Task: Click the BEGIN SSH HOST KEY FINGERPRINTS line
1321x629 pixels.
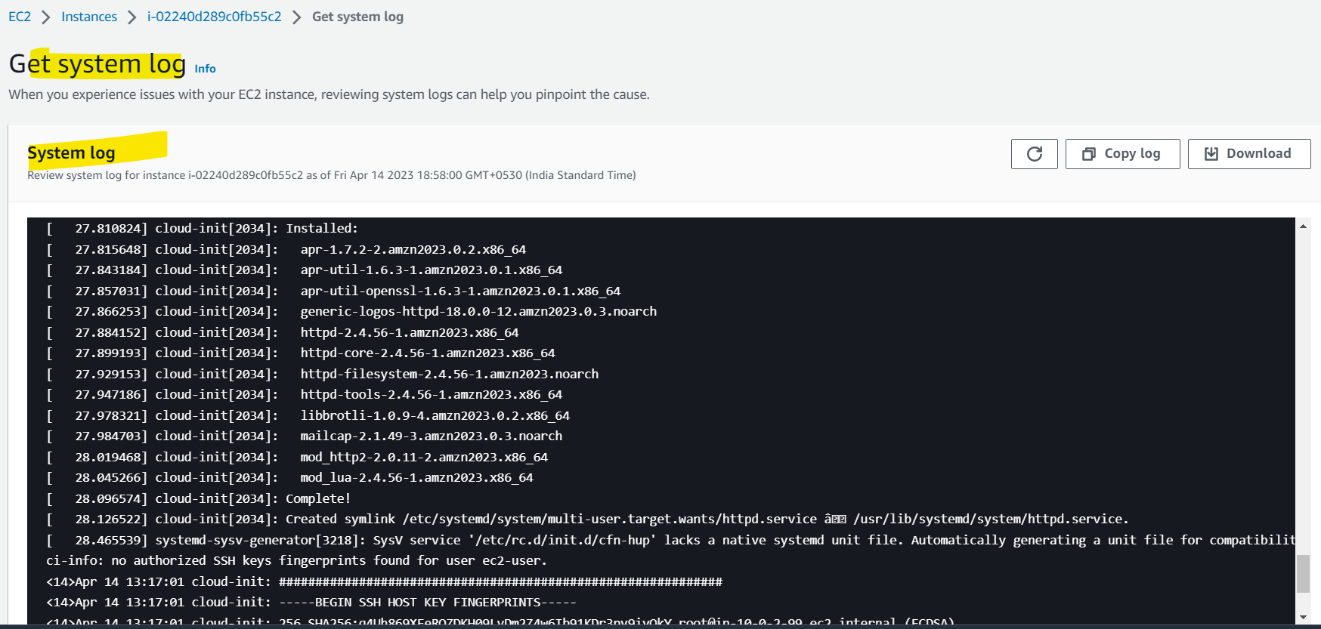Action: click(302, 602)
